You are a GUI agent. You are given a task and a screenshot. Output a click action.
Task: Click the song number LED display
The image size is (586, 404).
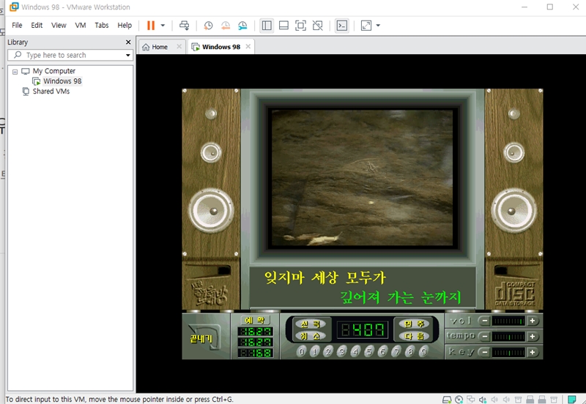(x=362, y=330)
